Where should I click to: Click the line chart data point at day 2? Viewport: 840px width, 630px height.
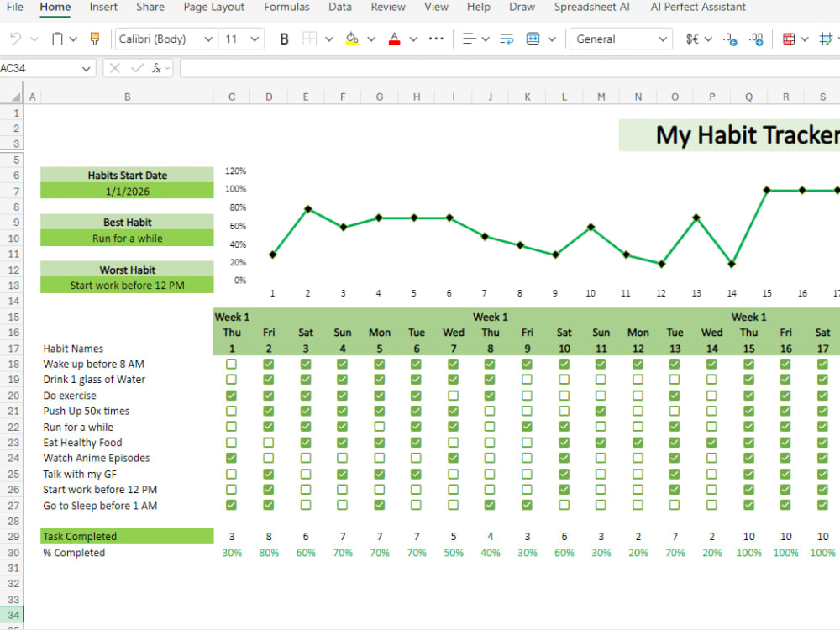(x=307, y=209)
